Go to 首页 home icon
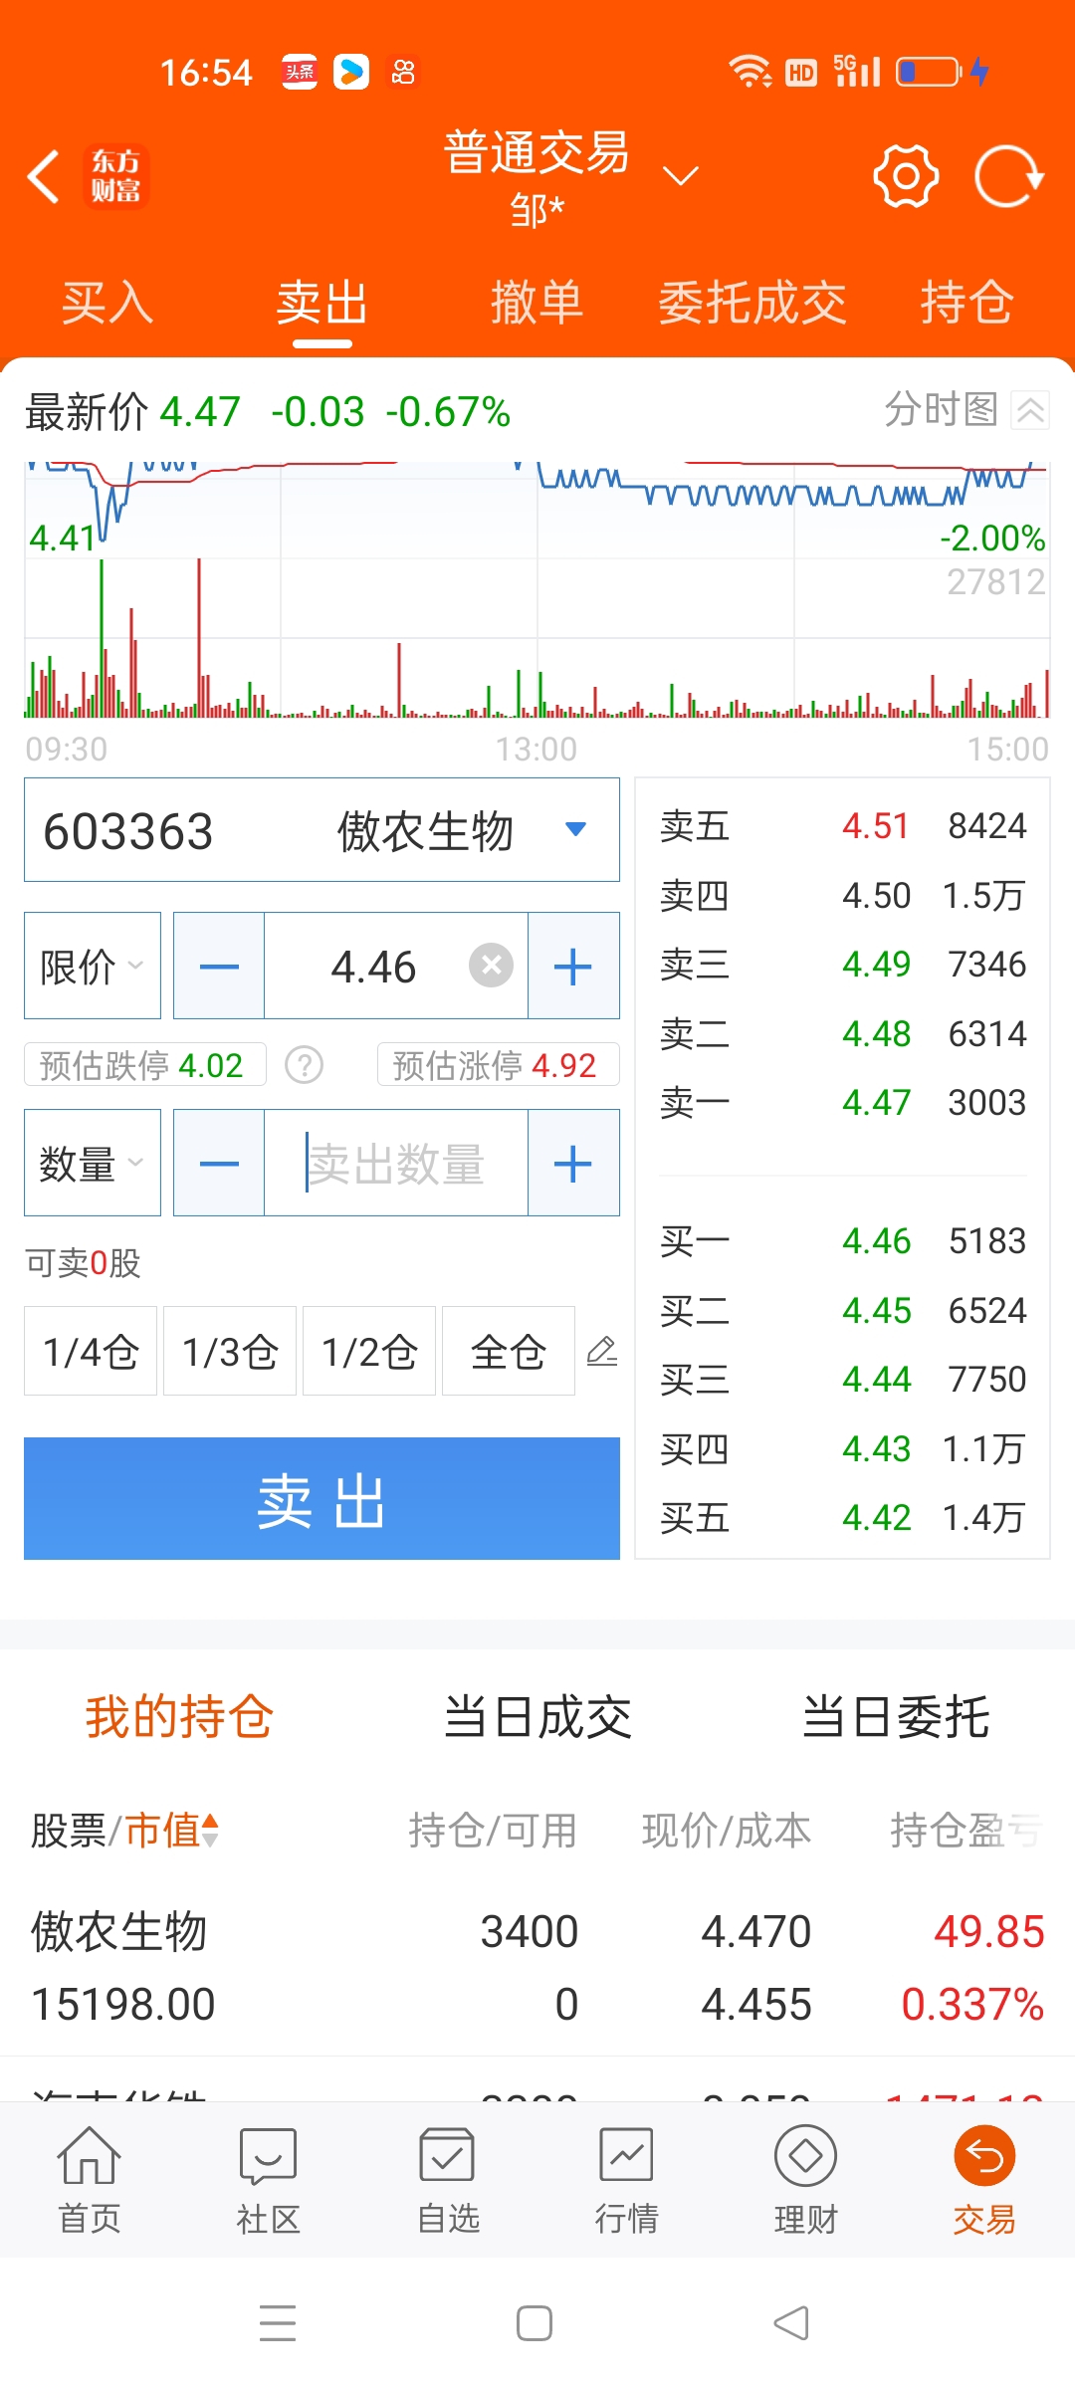This screenshot has width=1075, height=2389. point(90,2180)
